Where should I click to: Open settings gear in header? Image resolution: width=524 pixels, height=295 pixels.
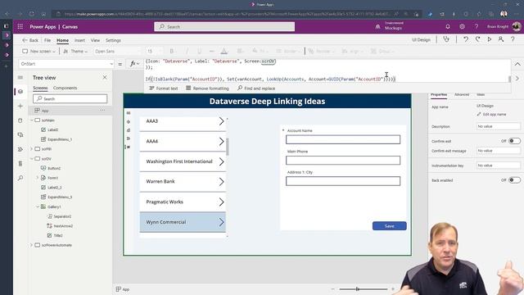point(462,27)
